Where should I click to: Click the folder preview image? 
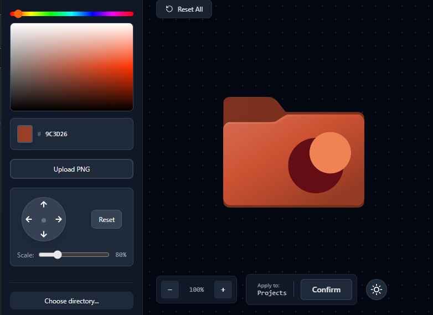point(294,152)
